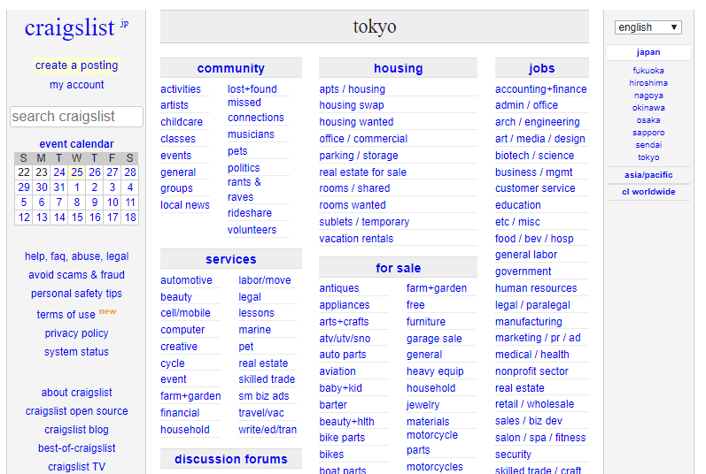View farm+garden for sale
Viewport: 706px width, 474px height.
tap(437, 288)
